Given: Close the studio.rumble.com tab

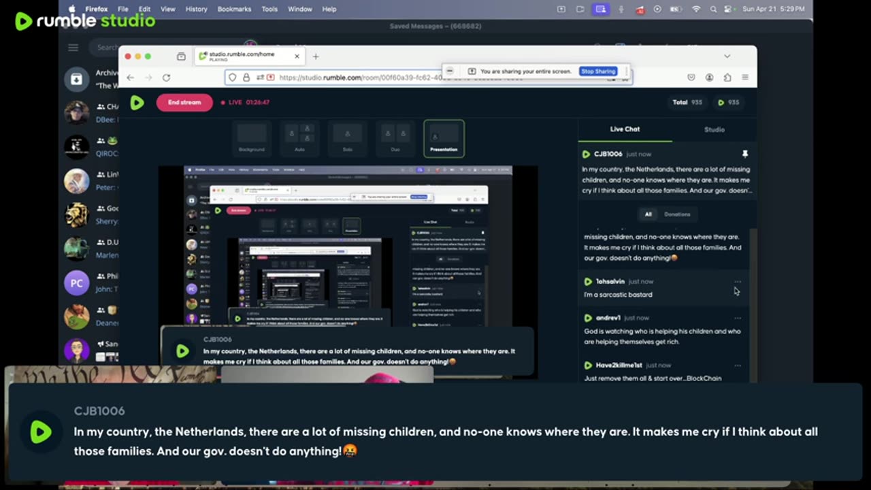Looking at the screenshot, I should [297, 56].
